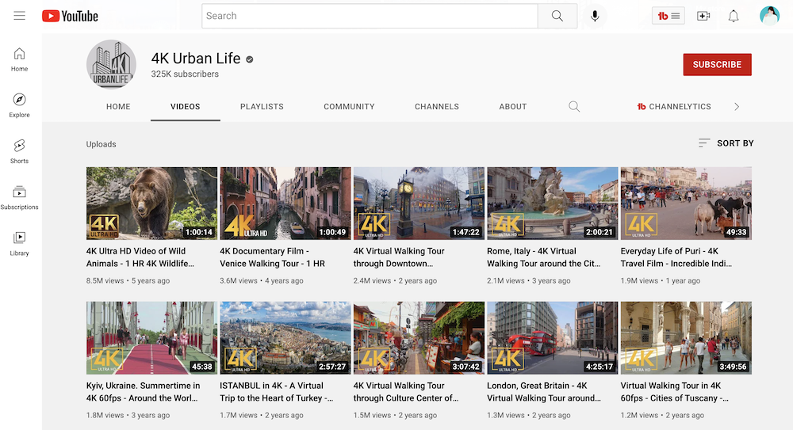Viewport: 793px width, 430px height.
Task: Click title '4K Virtual Walking Tour through Downtown'
Action: [399, 257]
